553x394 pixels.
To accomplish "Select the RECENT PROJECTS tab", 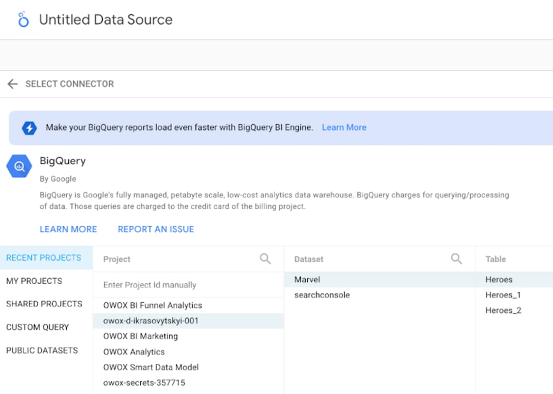I will pyautogui.click(x=46, y=258).
